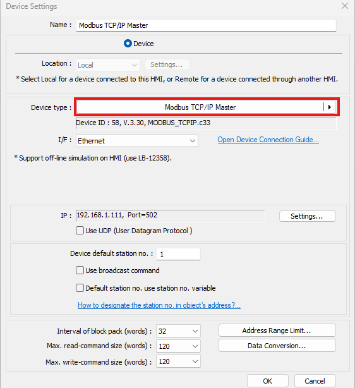Confirm with the OK button
355x388 pixels.
pyautogui.click(x=268, y=381)
